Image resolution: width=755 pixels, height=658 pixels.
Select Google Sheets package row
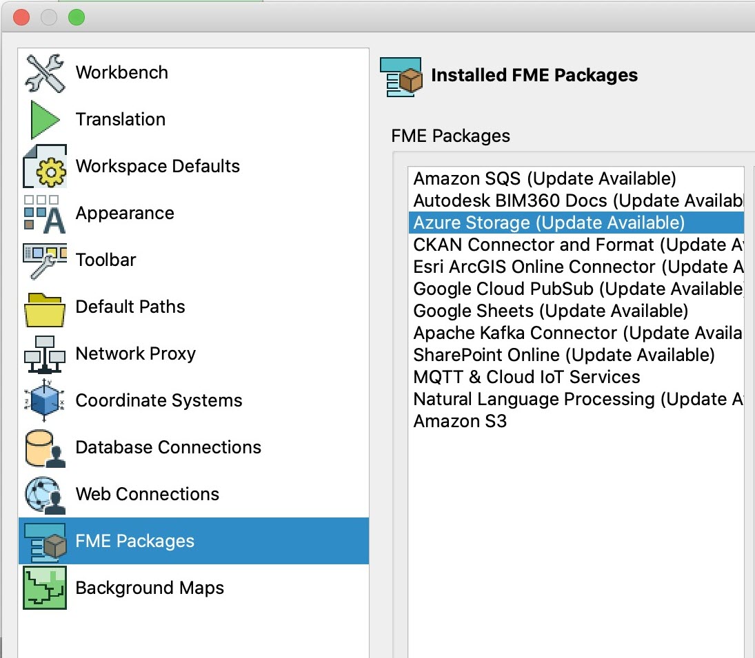[x=576, y=311]
